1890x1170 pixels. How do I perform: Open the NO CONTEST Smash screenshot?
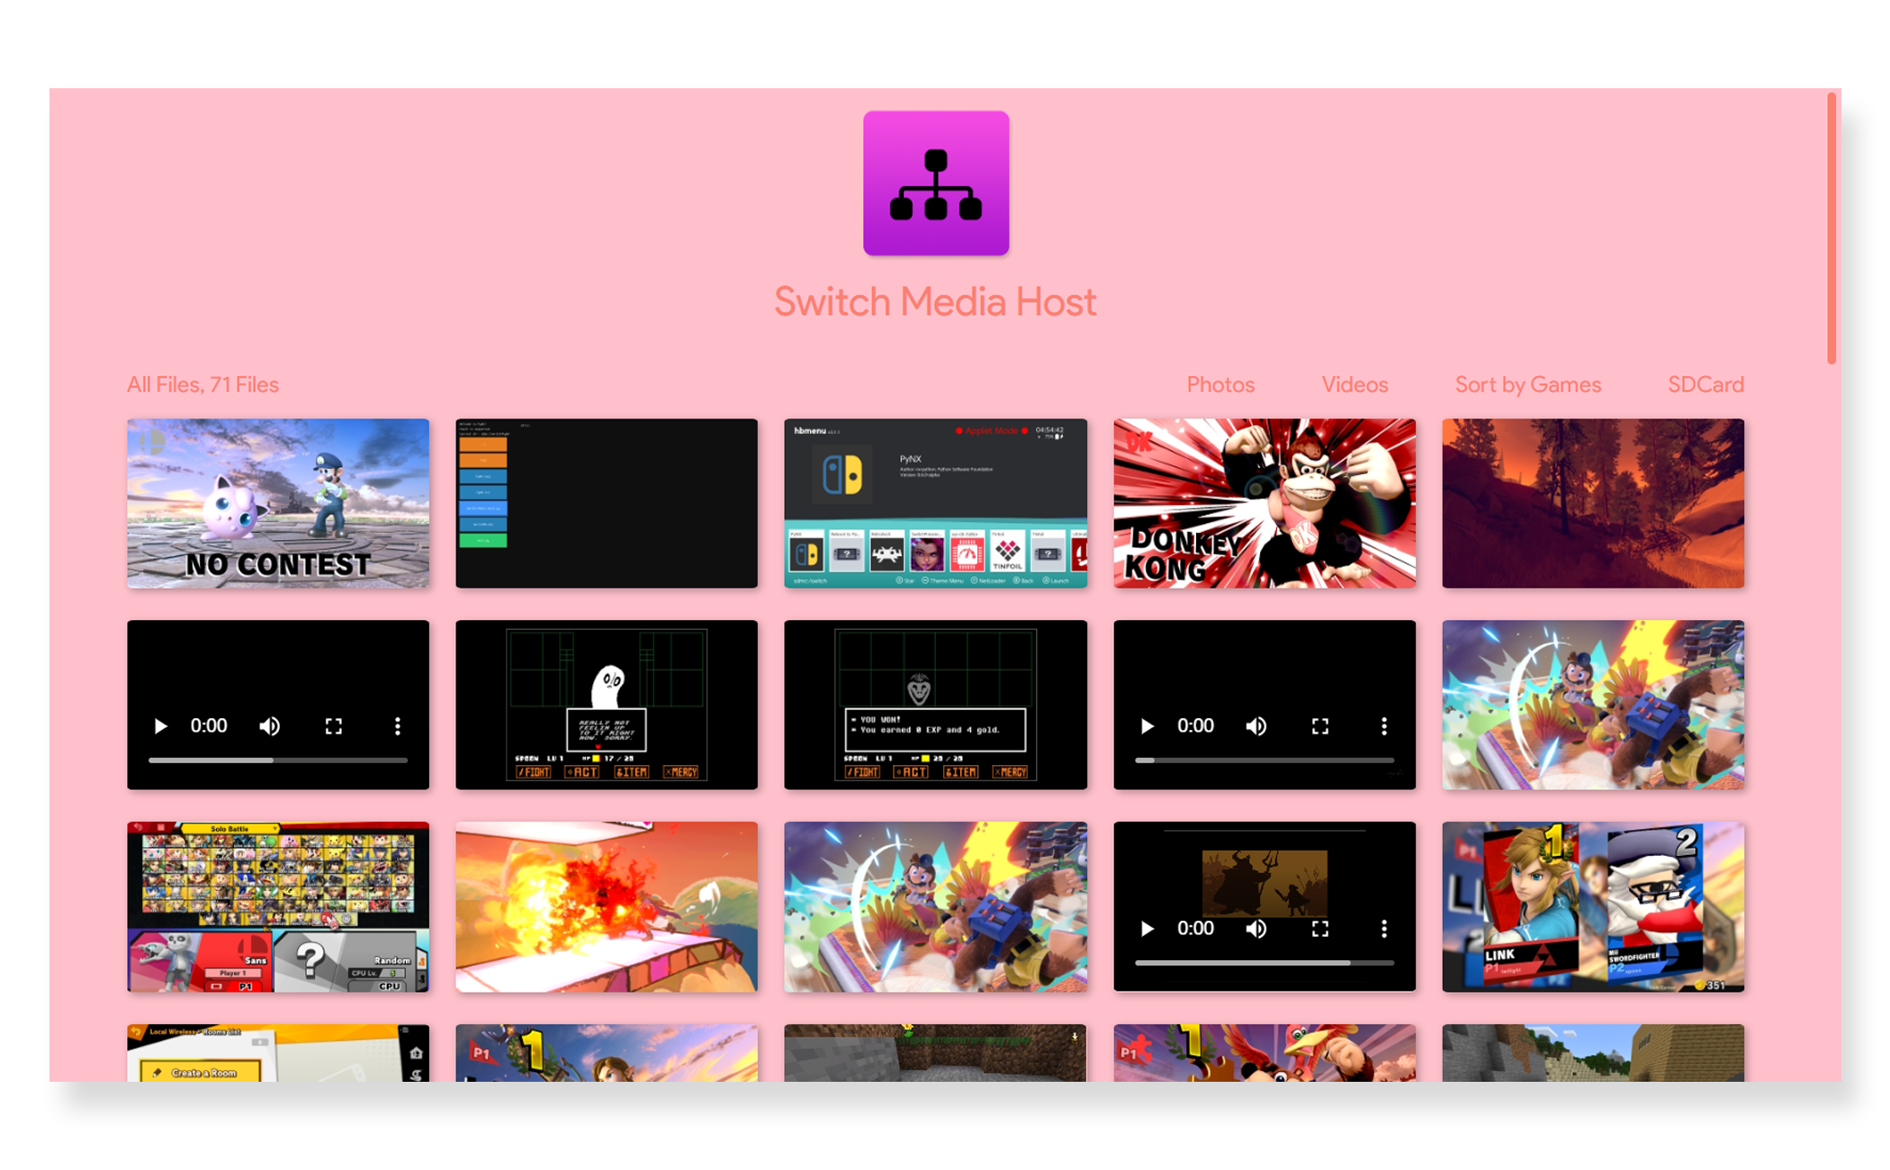(278, 503)
